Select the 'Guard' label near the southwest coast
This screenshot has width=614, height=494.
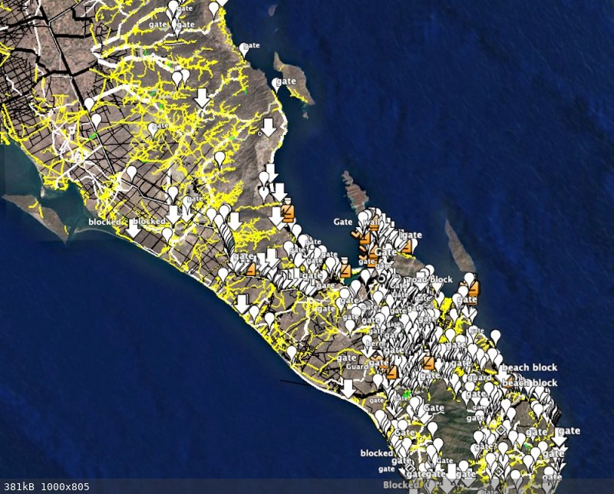357,367
